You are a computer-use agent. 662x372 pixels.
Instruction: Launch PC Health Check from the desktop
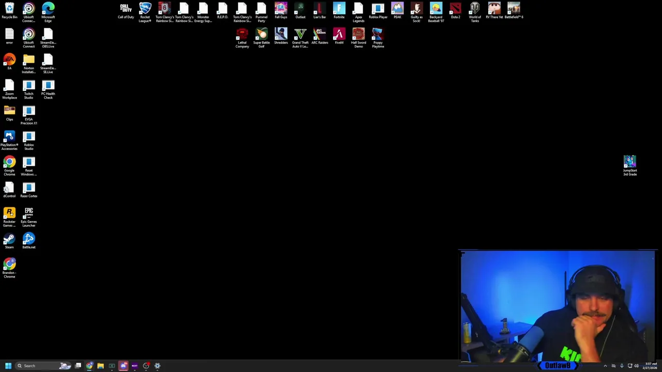pos(48,90)
